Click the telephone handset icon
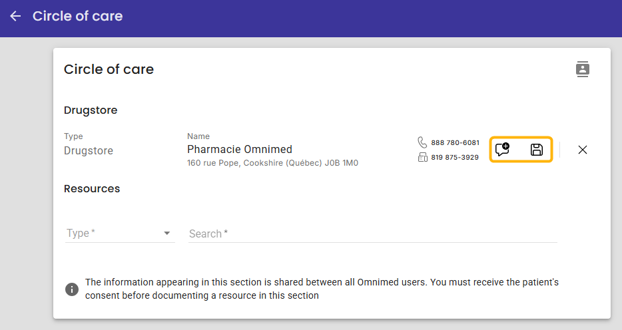The height and width of the screenshot is (330, 622). click(x=422, y=142)
